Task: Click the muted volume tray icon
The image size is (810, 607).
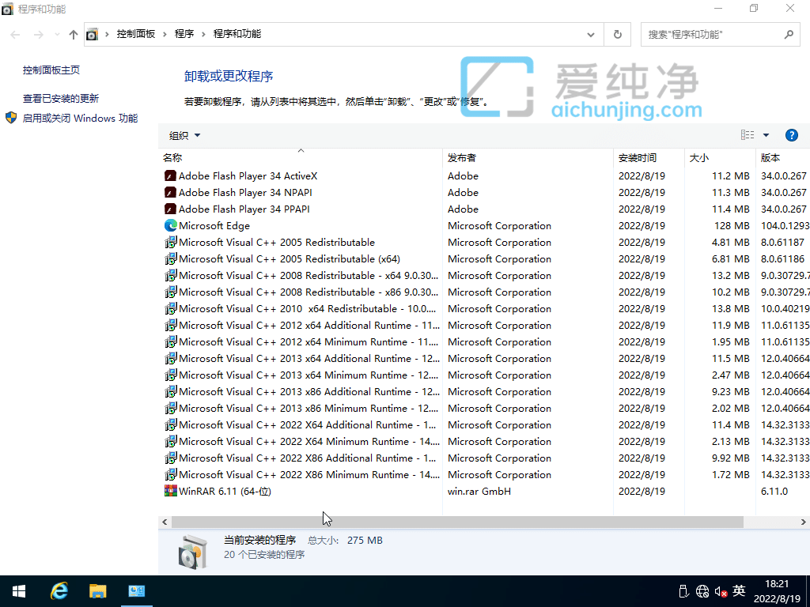Action: coord(721,591)
